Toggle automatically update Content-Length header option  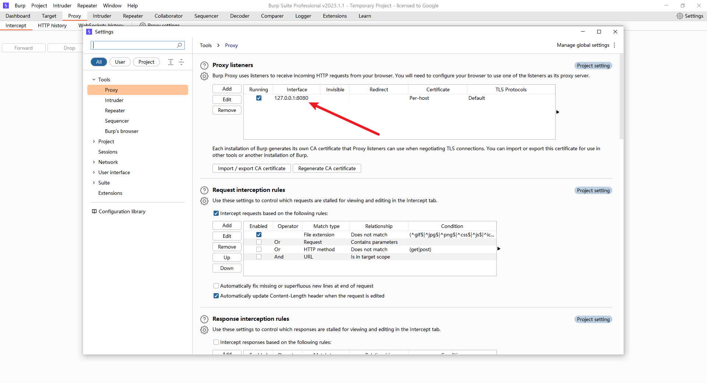[x=216, y=296]
